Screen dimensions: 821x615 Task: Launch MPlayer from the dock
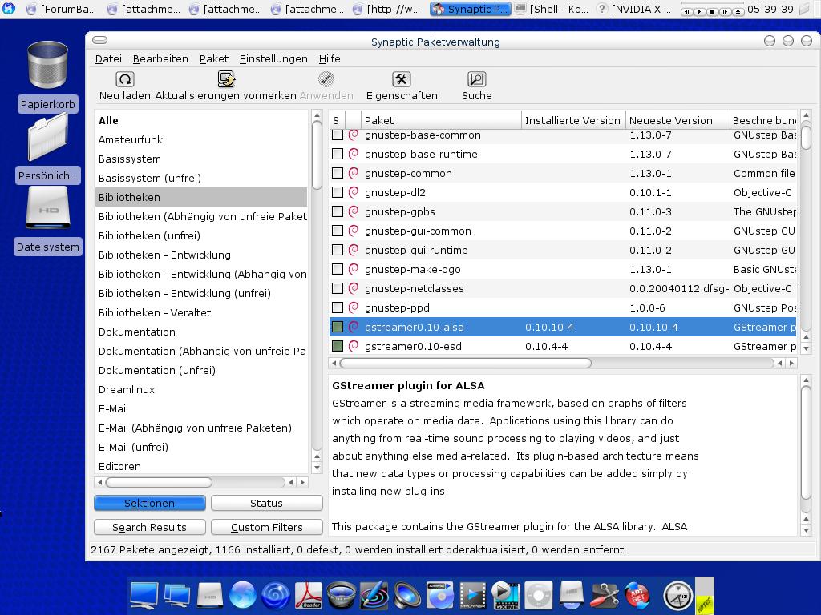coord(473,595)
